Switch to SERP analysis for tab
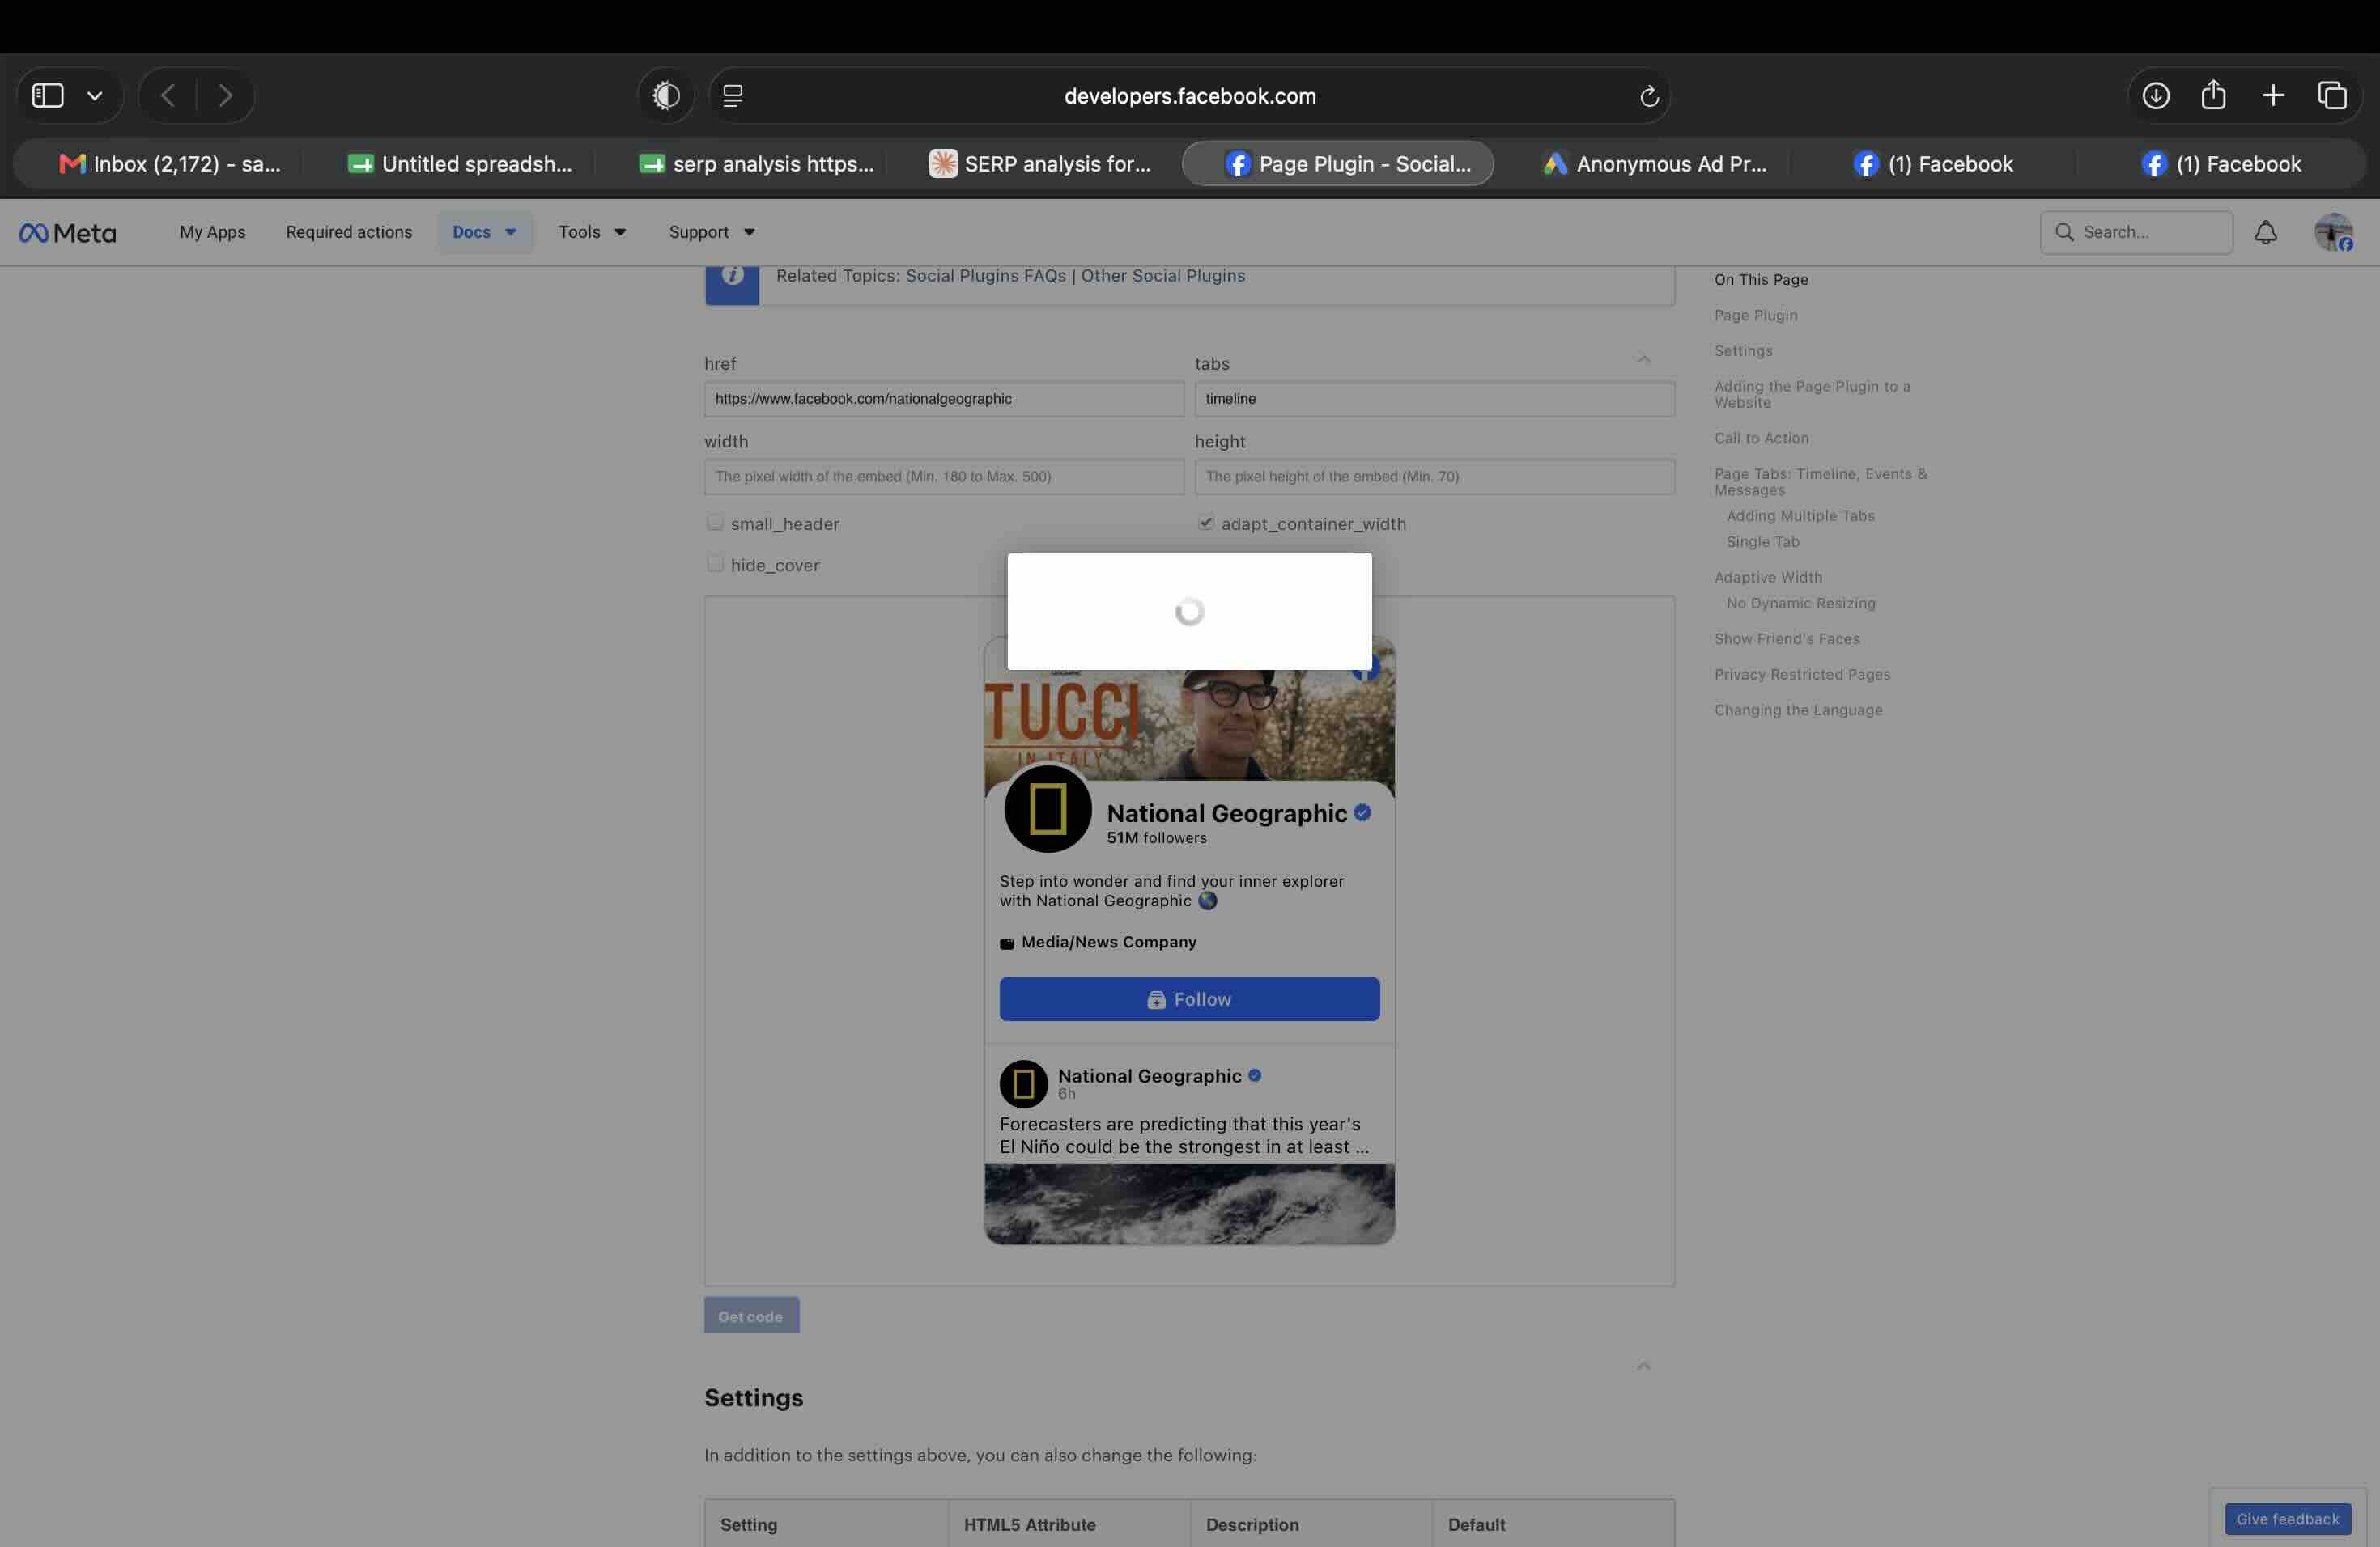 point(1040,164)
